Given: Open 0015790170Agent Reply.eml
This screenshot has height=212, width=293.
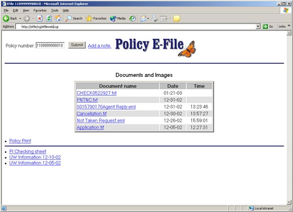Looking at the screenshot, I should coord(106,107).
